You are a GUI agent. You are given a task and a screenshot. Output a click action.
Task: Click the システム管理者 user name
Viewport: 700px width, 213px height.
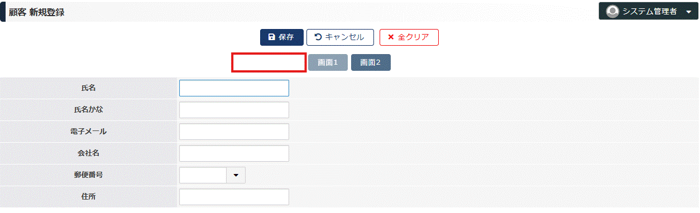(x=649, y=12)
